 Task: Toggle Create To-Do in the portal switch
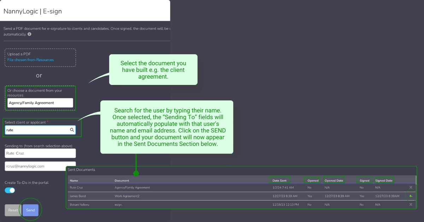coord(10,190)
